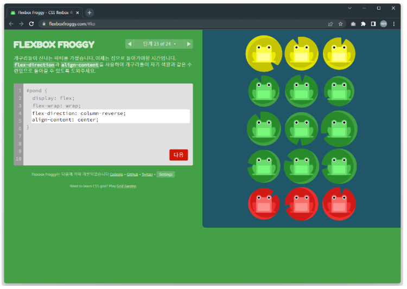Click the '#pond {' code line

(37, 91)
